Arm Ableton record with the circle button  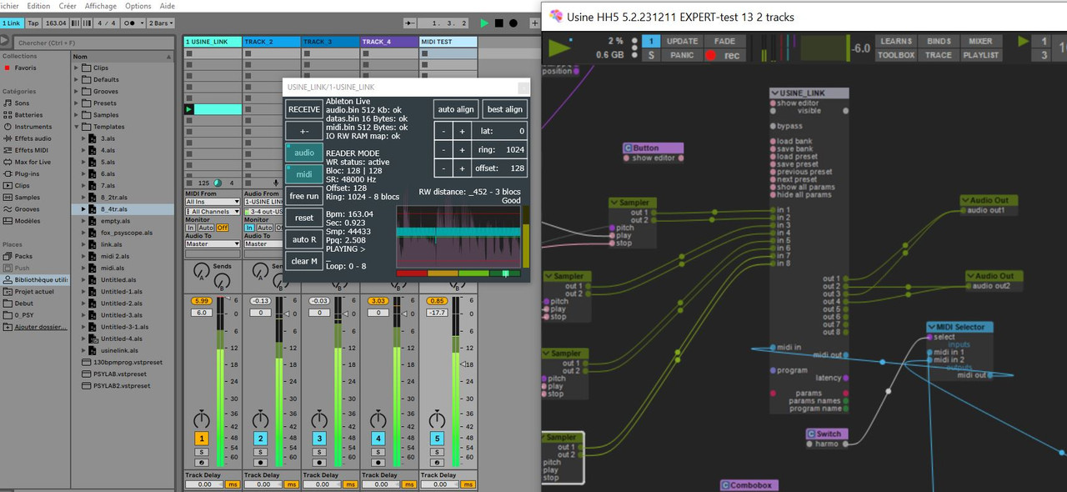pos(513,23)
